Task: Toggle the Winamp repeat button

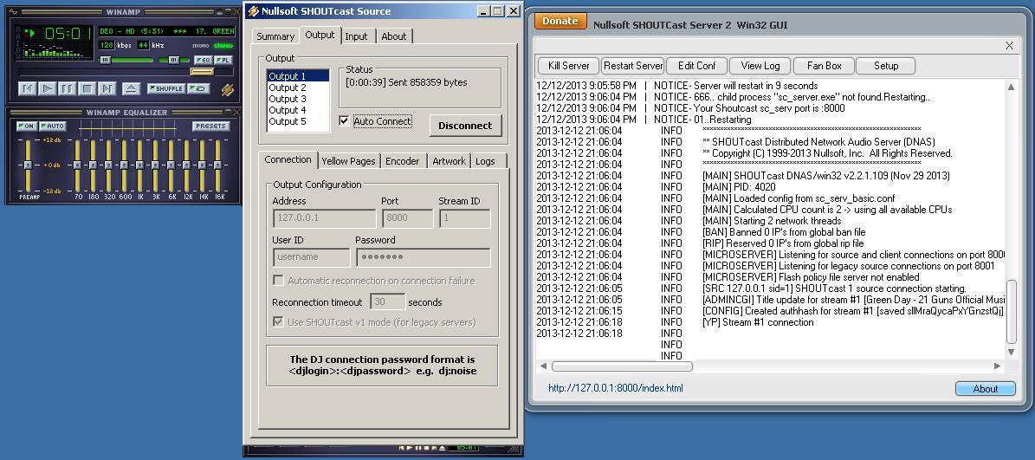Action: 200,88
